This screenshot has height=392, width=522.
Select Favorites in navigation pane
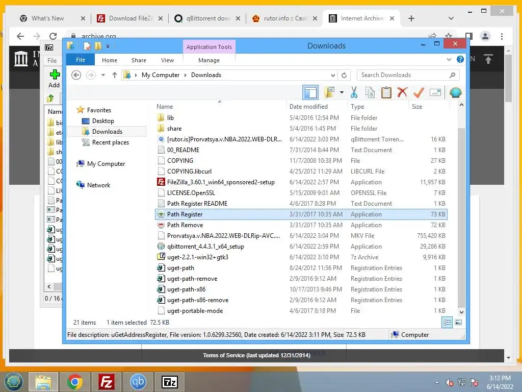click(99, 110)
